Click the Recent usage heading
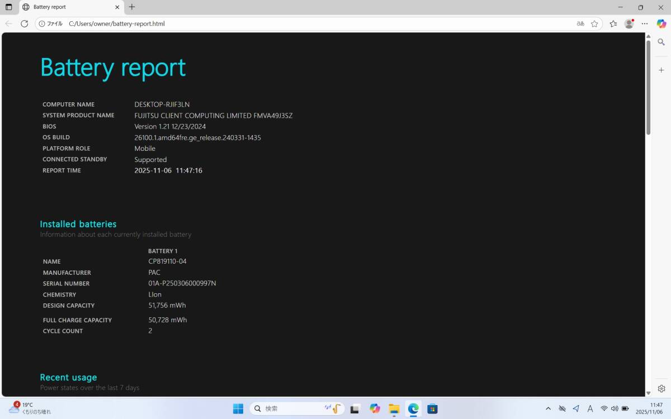The height and width of the screenshot is (419, 671). (68, 377)
